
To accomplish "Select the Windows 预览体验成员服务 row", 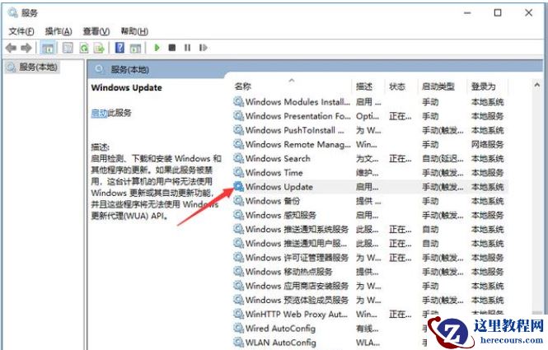I will coord(370,300).
